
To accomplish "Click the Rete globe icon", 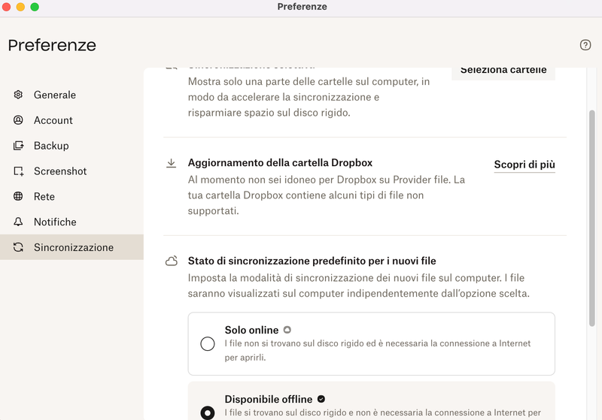I will (x=19, y=197).
